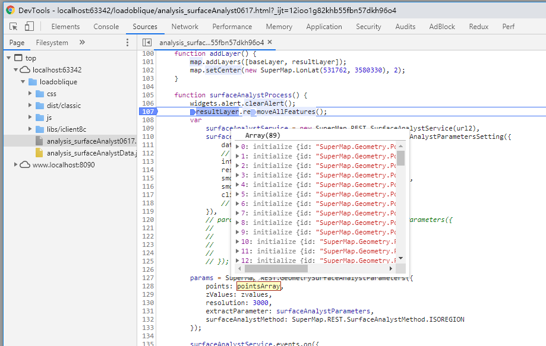This screenshot has height=346, width=546.
Task: Set a breakpoint on line number 106
Action: click(x=148, y=103)
